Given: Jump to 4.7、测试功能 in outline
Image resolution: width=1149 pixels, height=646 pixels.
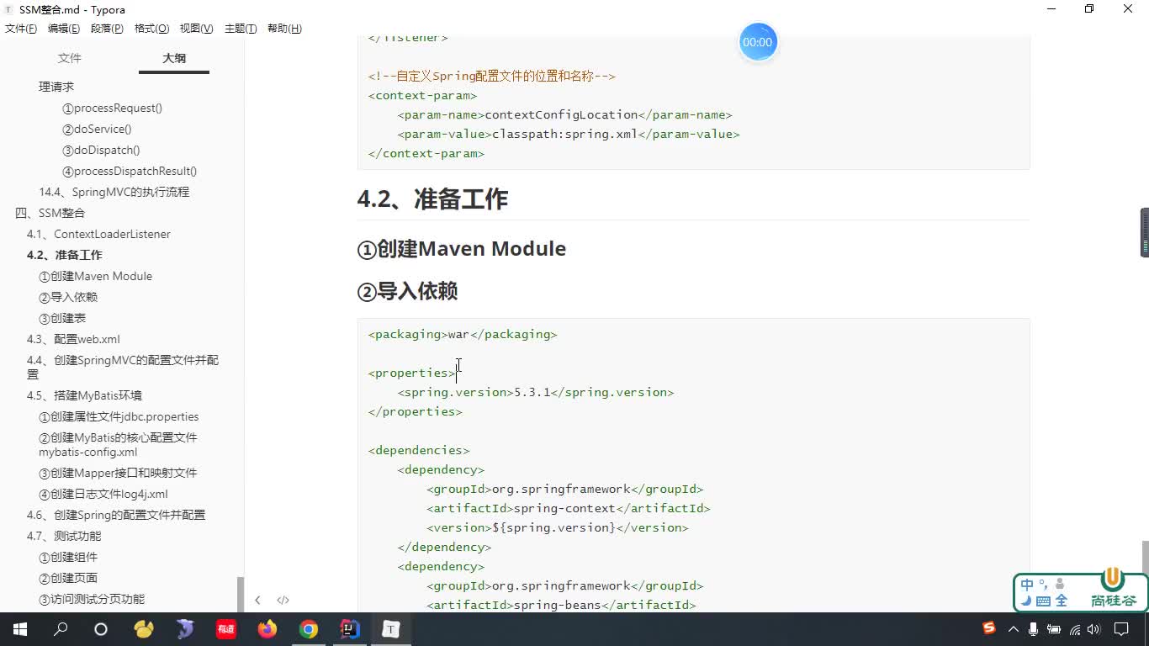Looking at the screenshot, I should (64, 536).
